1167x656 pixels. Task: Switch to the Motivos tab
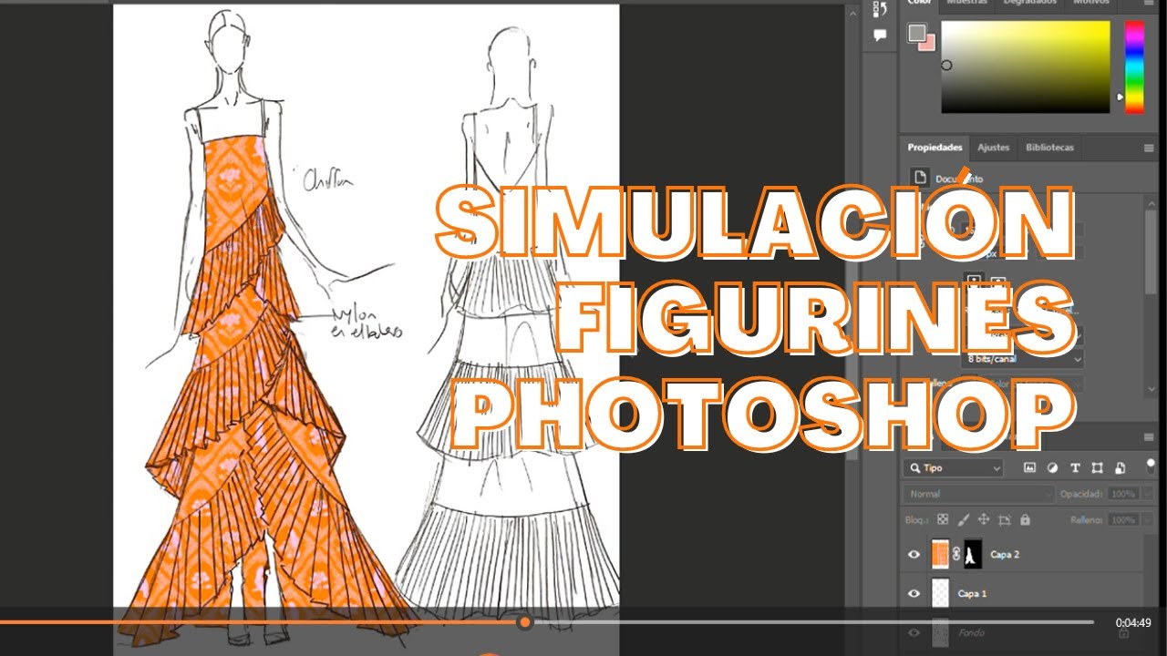tap(1090, 3)
